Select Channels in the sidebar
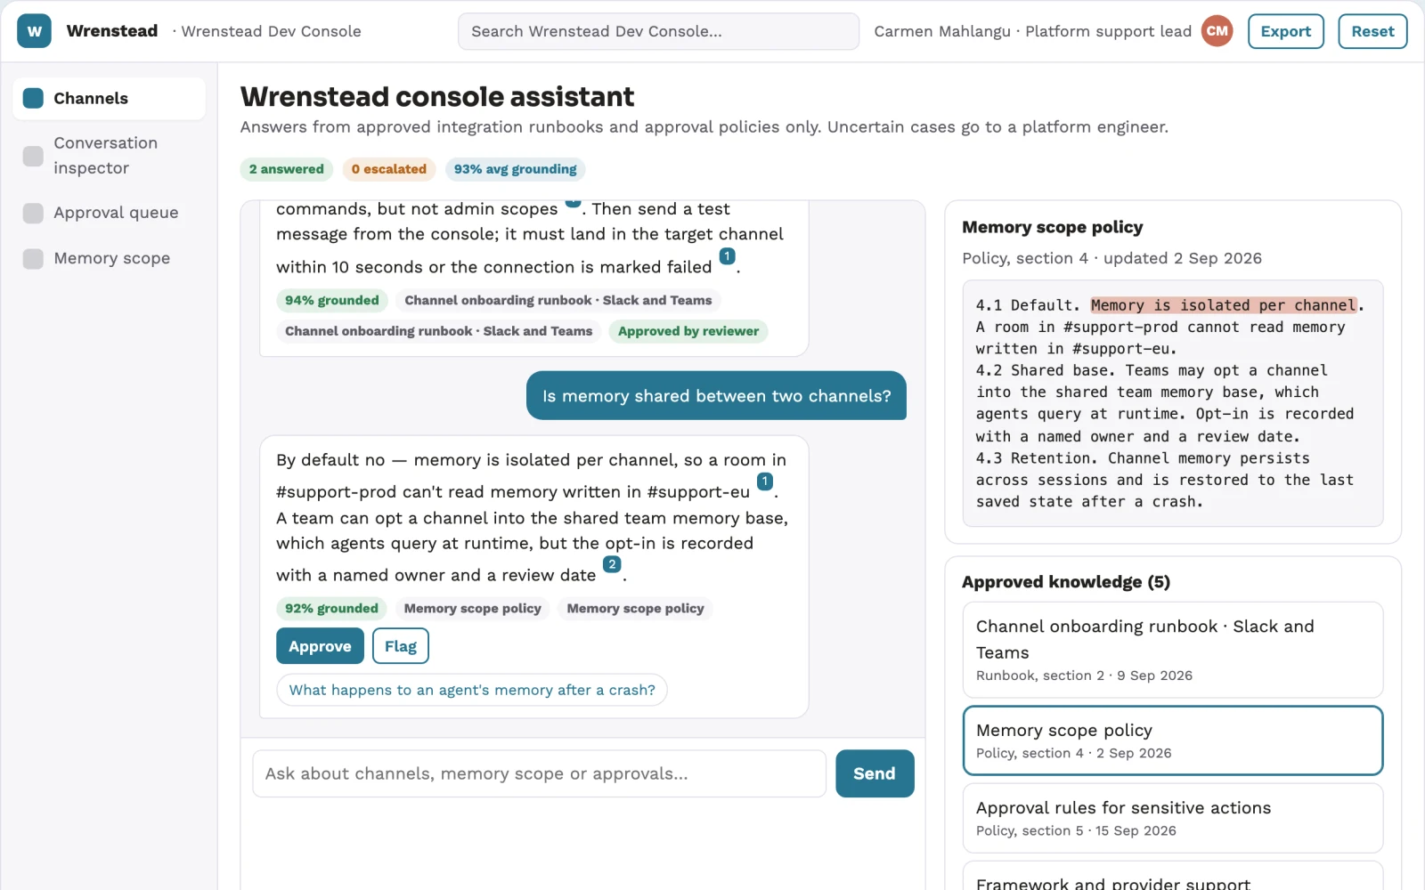This screenshot has height=890, width=1425. tap(109, 98)
